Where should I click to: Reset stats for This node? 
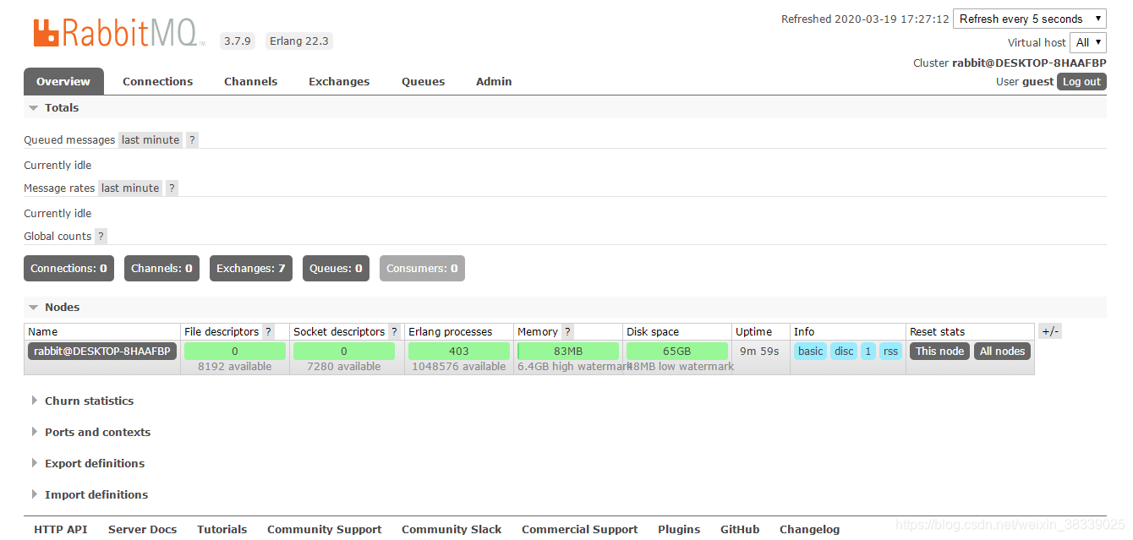(939, 352)
